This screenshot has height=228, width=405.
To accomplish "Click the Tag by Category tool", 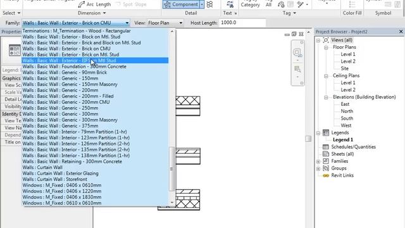I will [x=251, y=4].
